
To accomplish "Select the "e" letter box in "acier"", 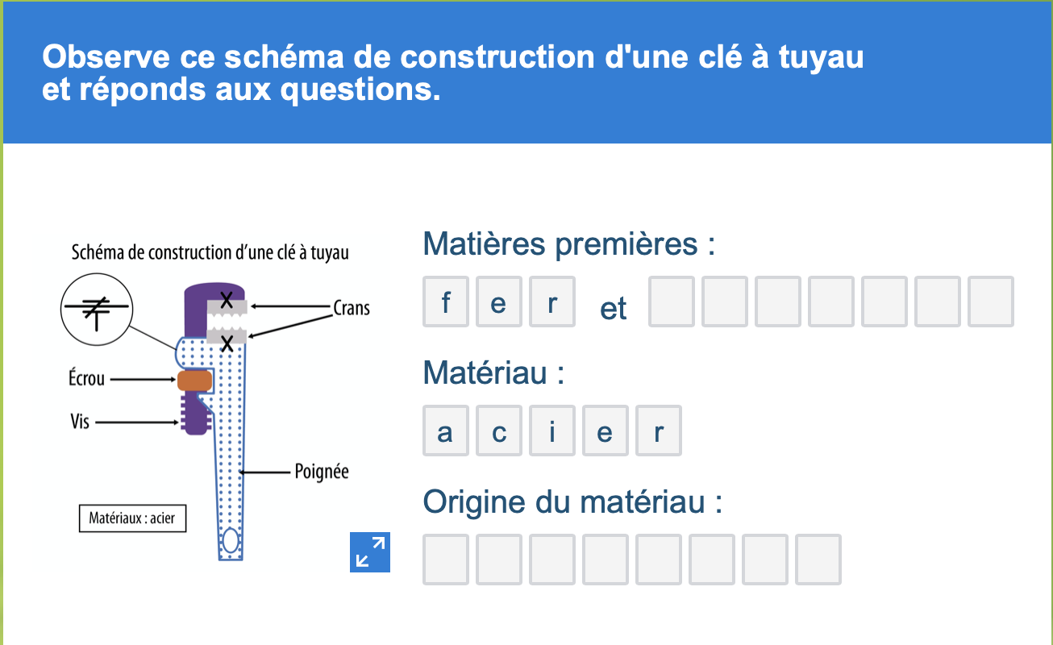I will pos(606,431).
